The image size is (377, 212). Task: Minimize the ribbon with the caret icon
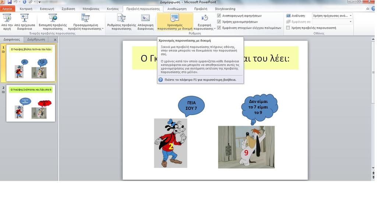[x=368, y=9]
